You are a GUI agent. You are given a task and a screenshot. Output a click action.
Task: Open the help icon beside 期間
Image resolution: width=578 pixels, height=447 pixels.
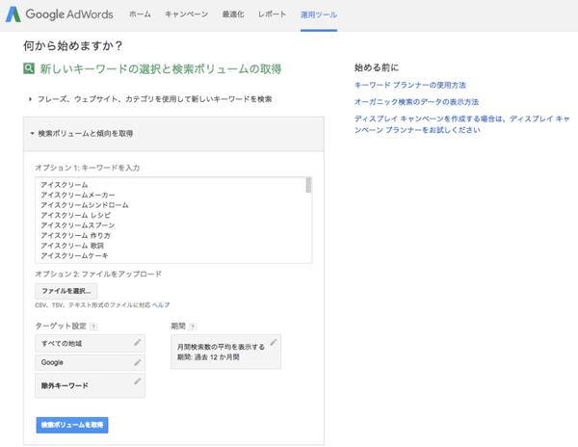click(193, 327)
